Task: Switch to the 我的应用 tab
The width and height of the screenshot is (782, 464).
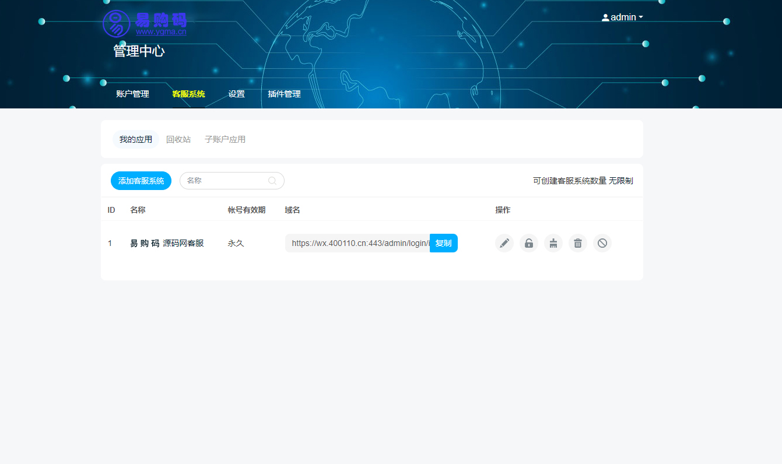Action: tap(136, 139)
